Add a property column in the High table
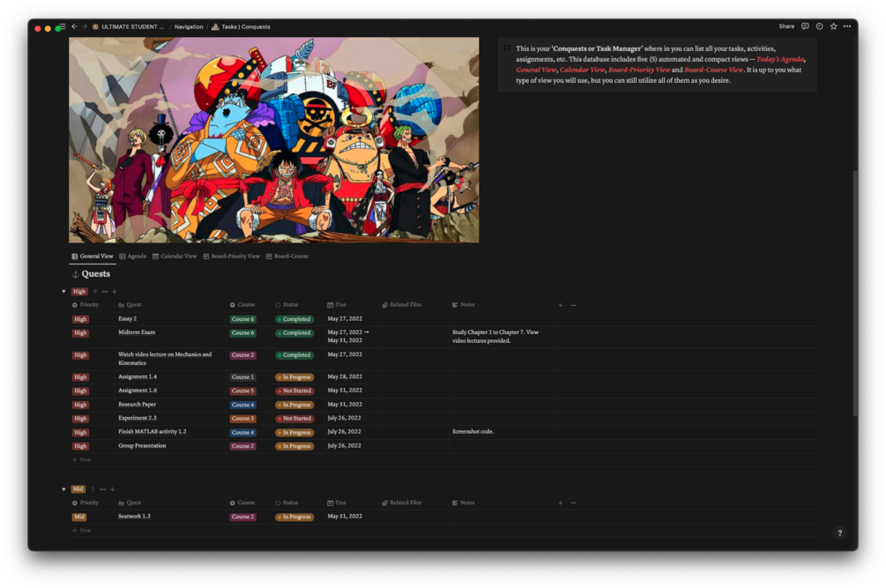Viewport: 886px width, 588px height. [561, 305]
